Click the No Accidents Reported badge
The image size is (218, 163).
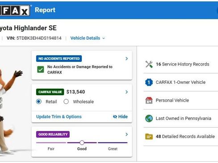(59, 58)
